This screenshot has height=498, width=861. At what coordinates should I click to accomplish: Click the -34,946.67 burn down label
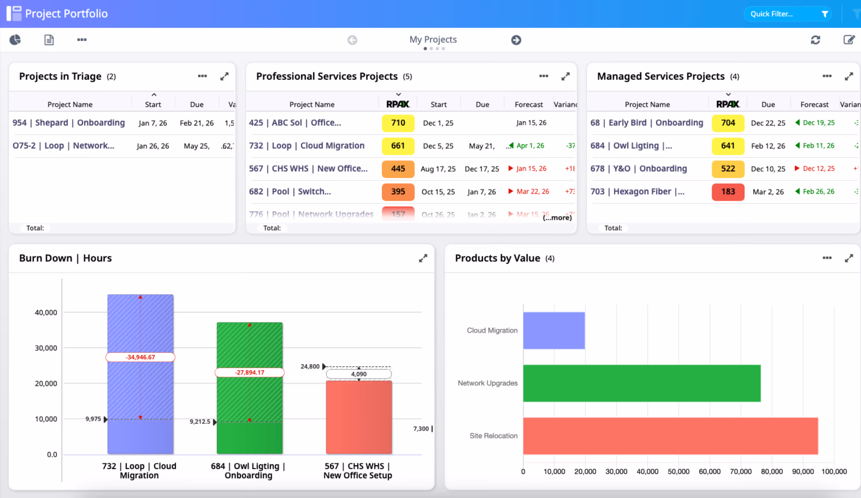point(140,357)
